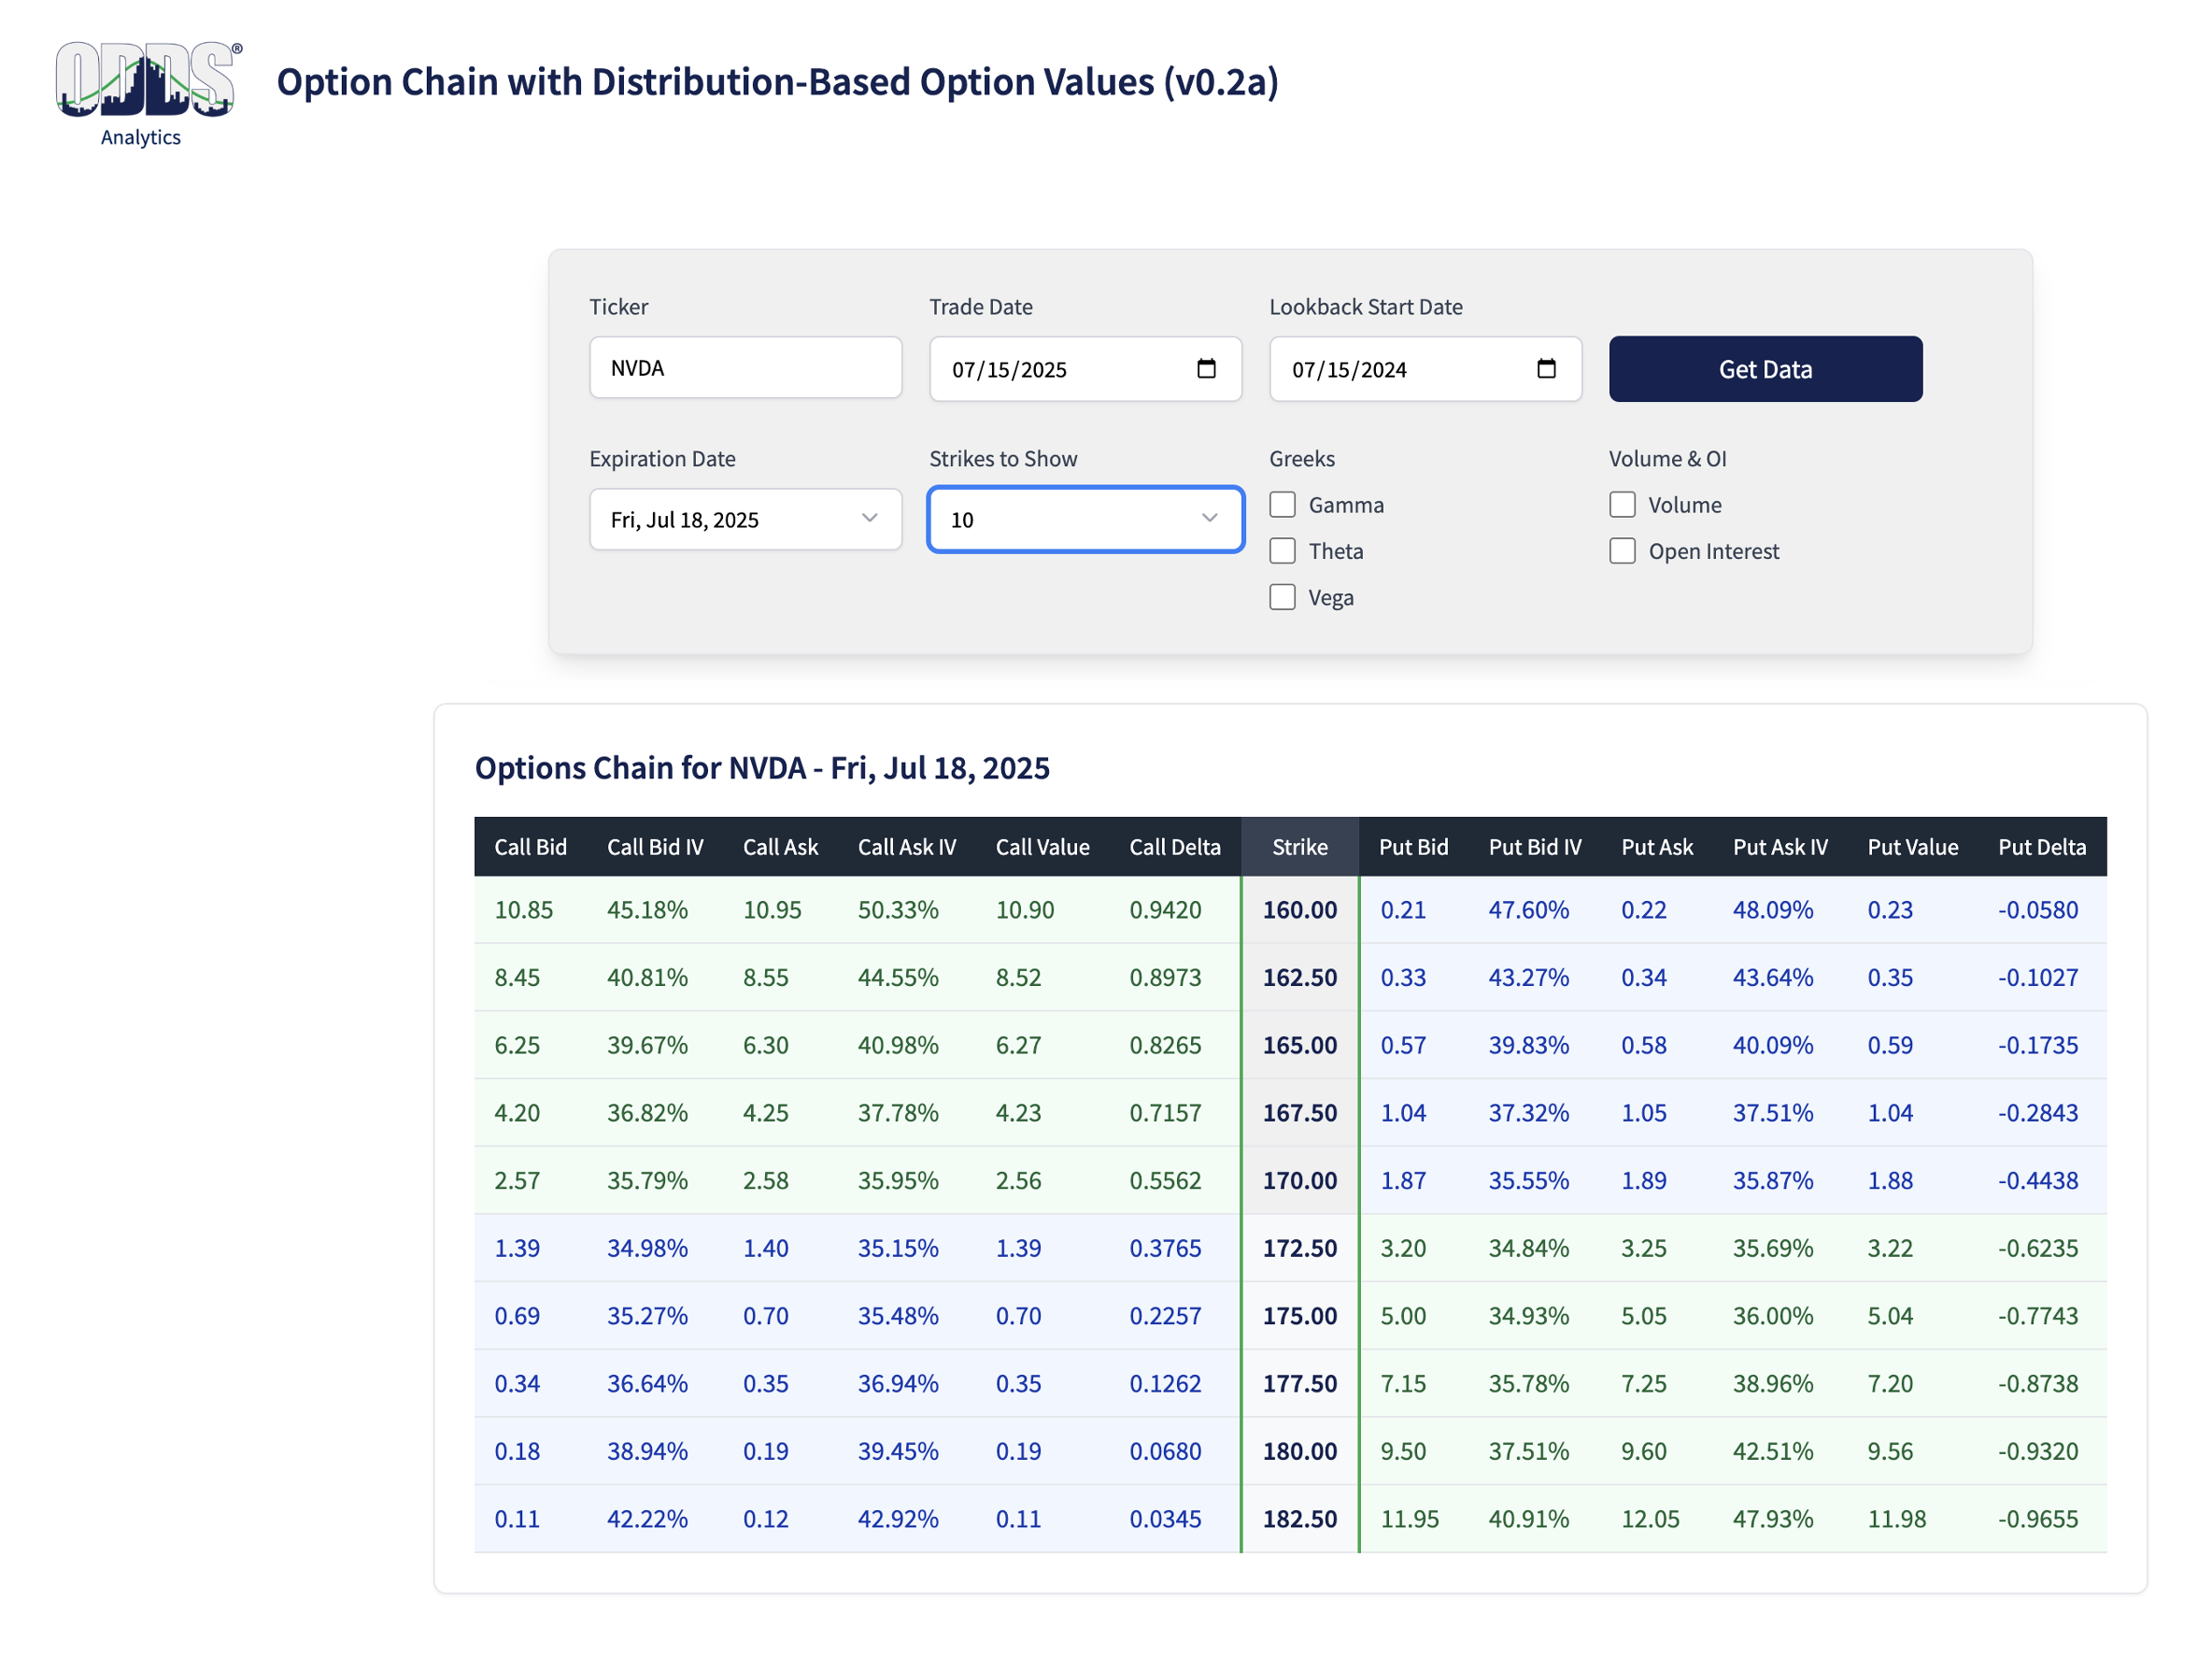Click put delta -0.0580
This screenshot has height=1671, width=2212.
(2037, 909)
